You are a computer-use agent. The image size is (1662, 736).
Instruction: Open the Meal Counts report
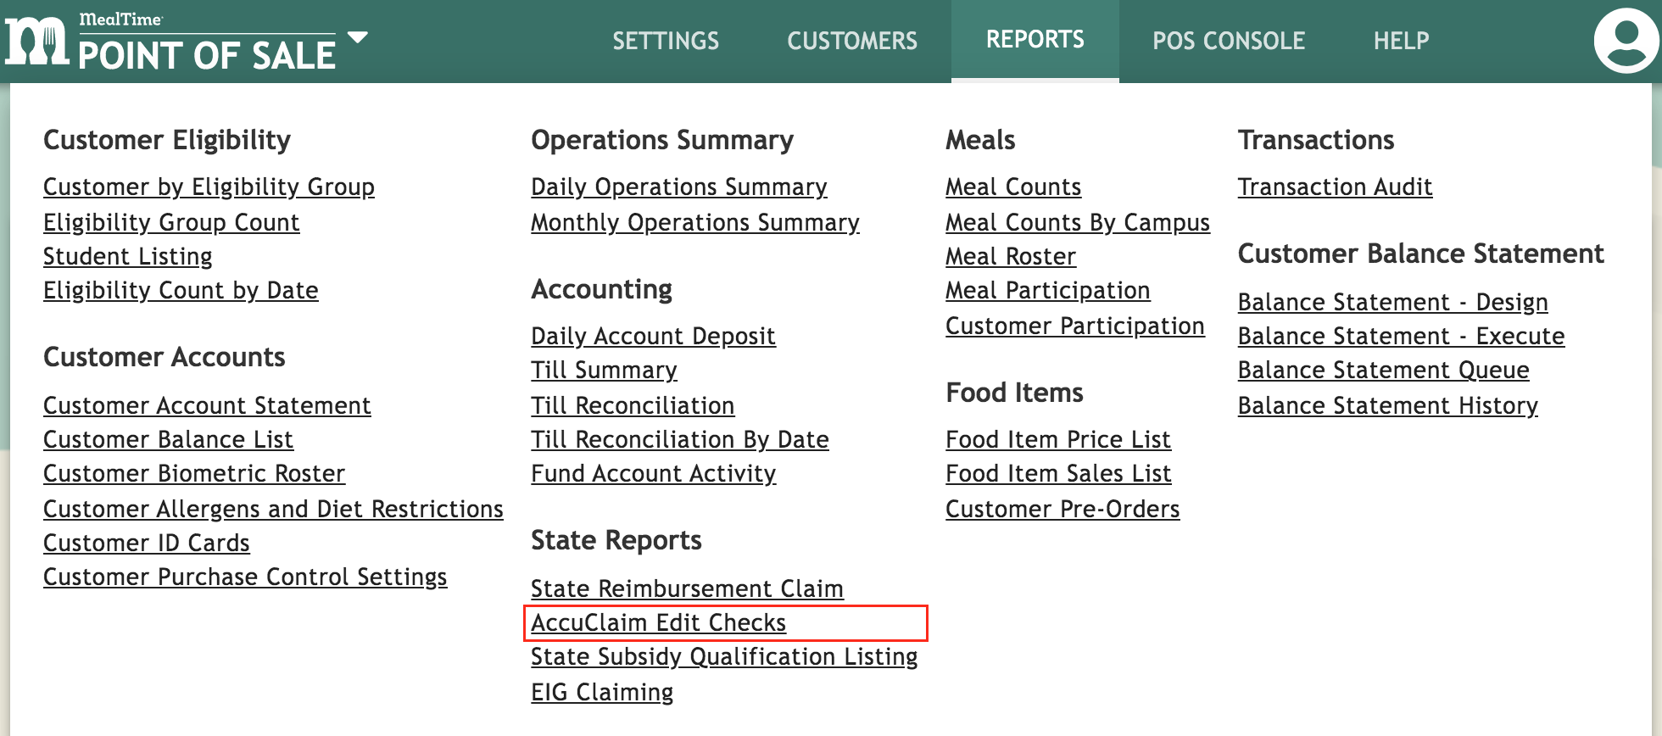[1013, 187]
